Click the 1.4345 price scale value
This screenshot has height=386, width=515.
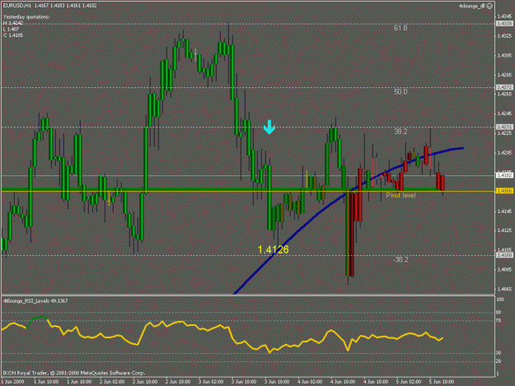click(505, 16)
